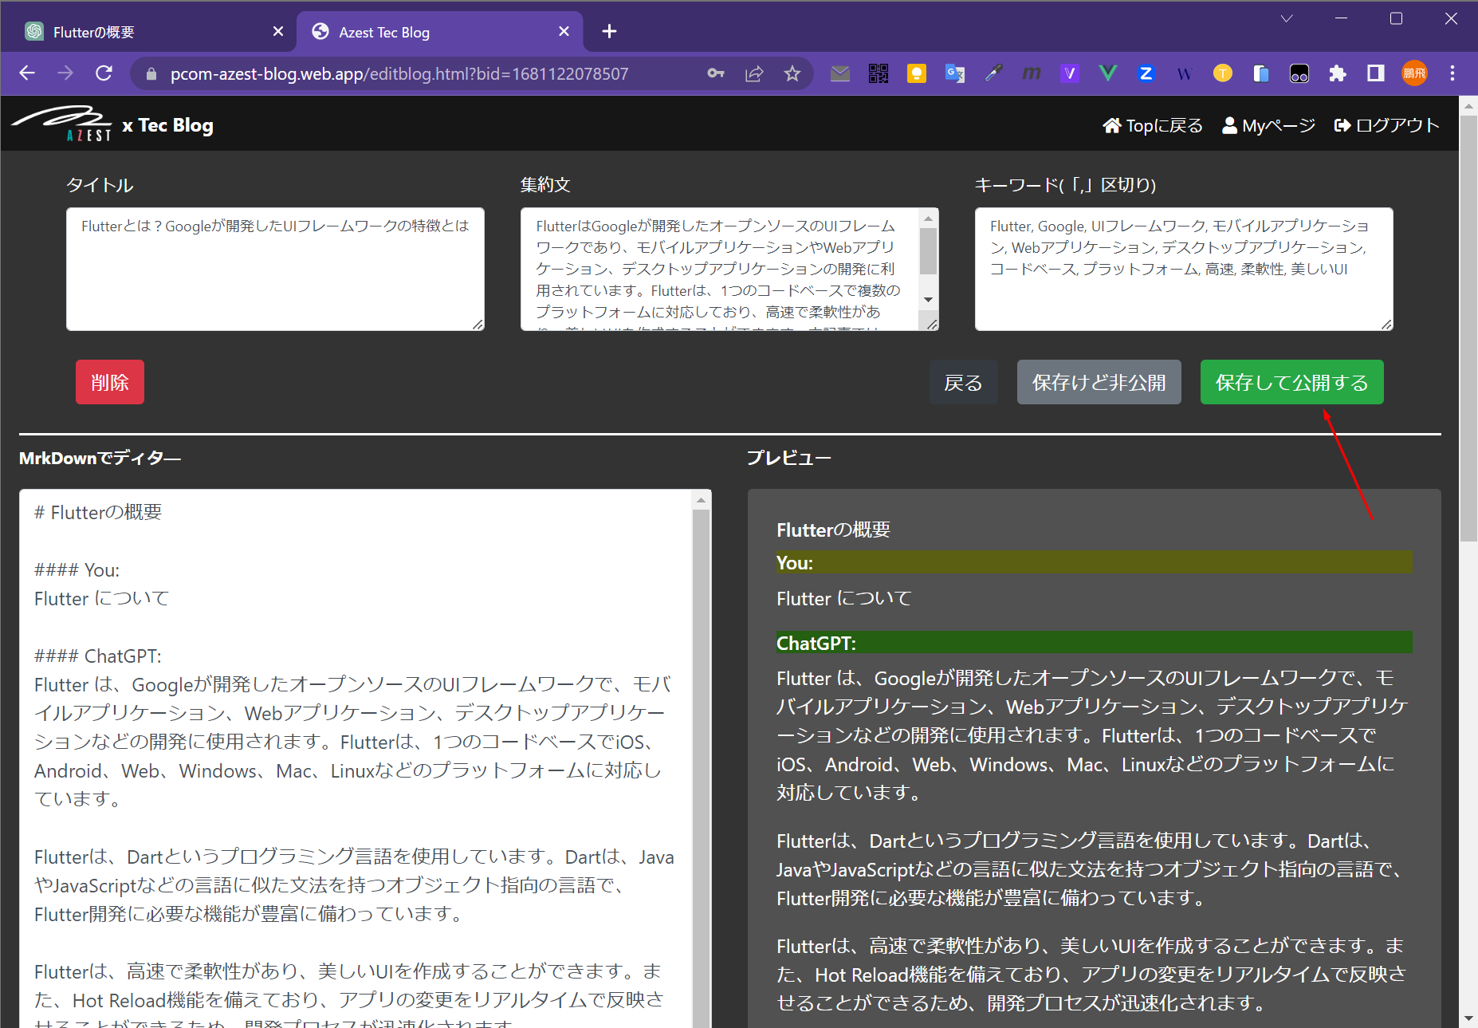Screen dimensions: 1478x1028
Task: Open the Chrome three-dot menu
Action: tap(1452, 74)
